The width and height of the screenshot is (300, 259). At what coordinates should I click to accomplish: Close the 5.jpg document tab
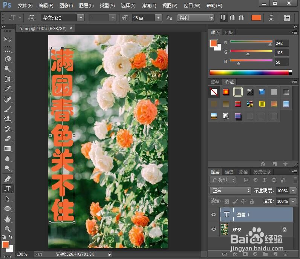click(x=71, y=28)
